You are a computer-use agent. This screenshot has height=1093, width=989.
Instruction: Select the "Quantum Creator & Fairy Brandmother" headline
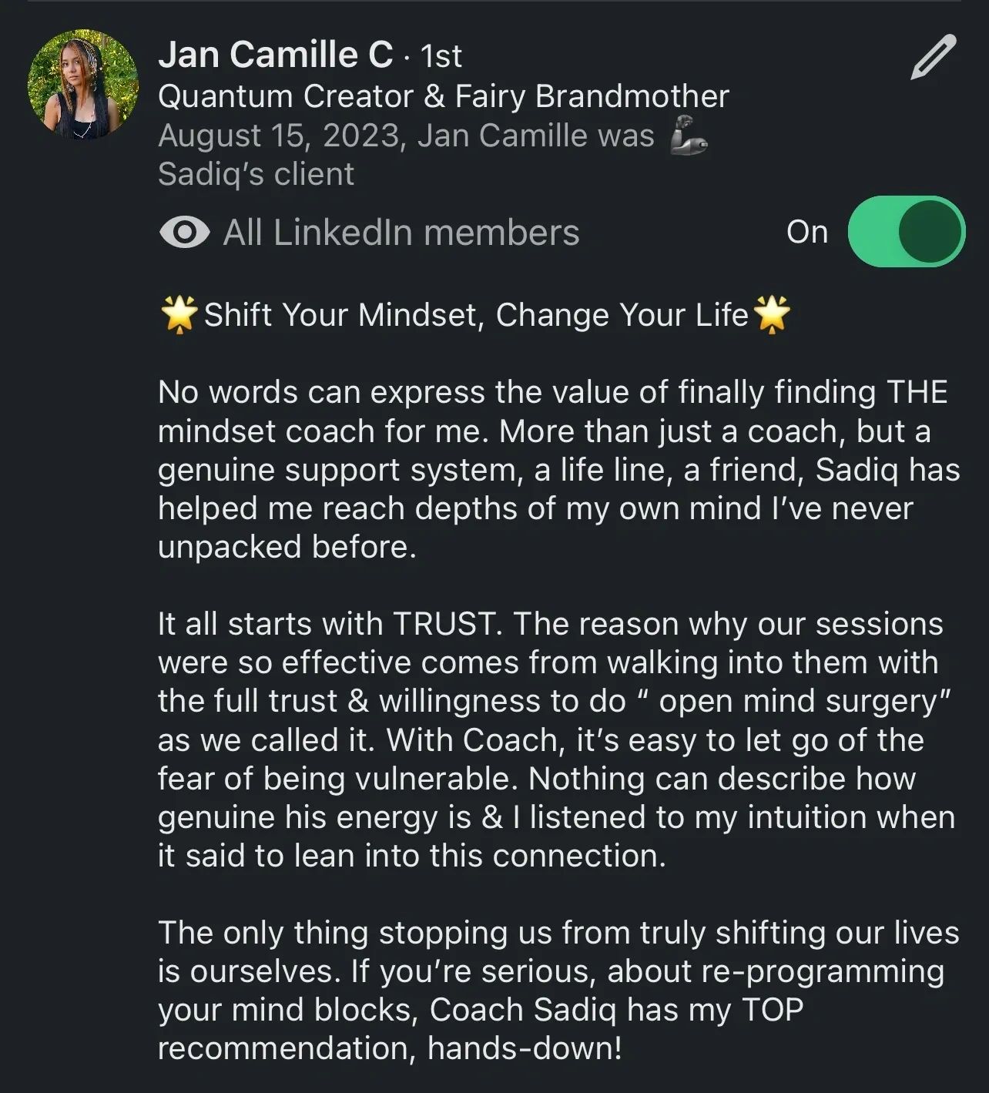pyautogui.click(x=443, y=96)
